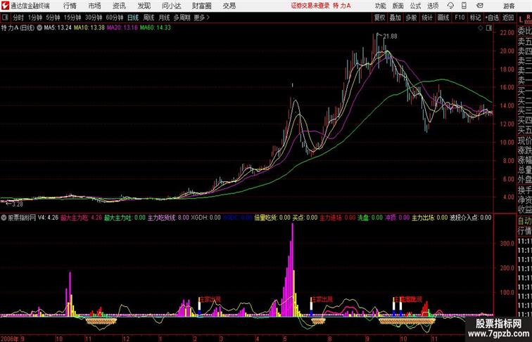
Task: Open the 财富圈 menu
Action: point(201,6)
